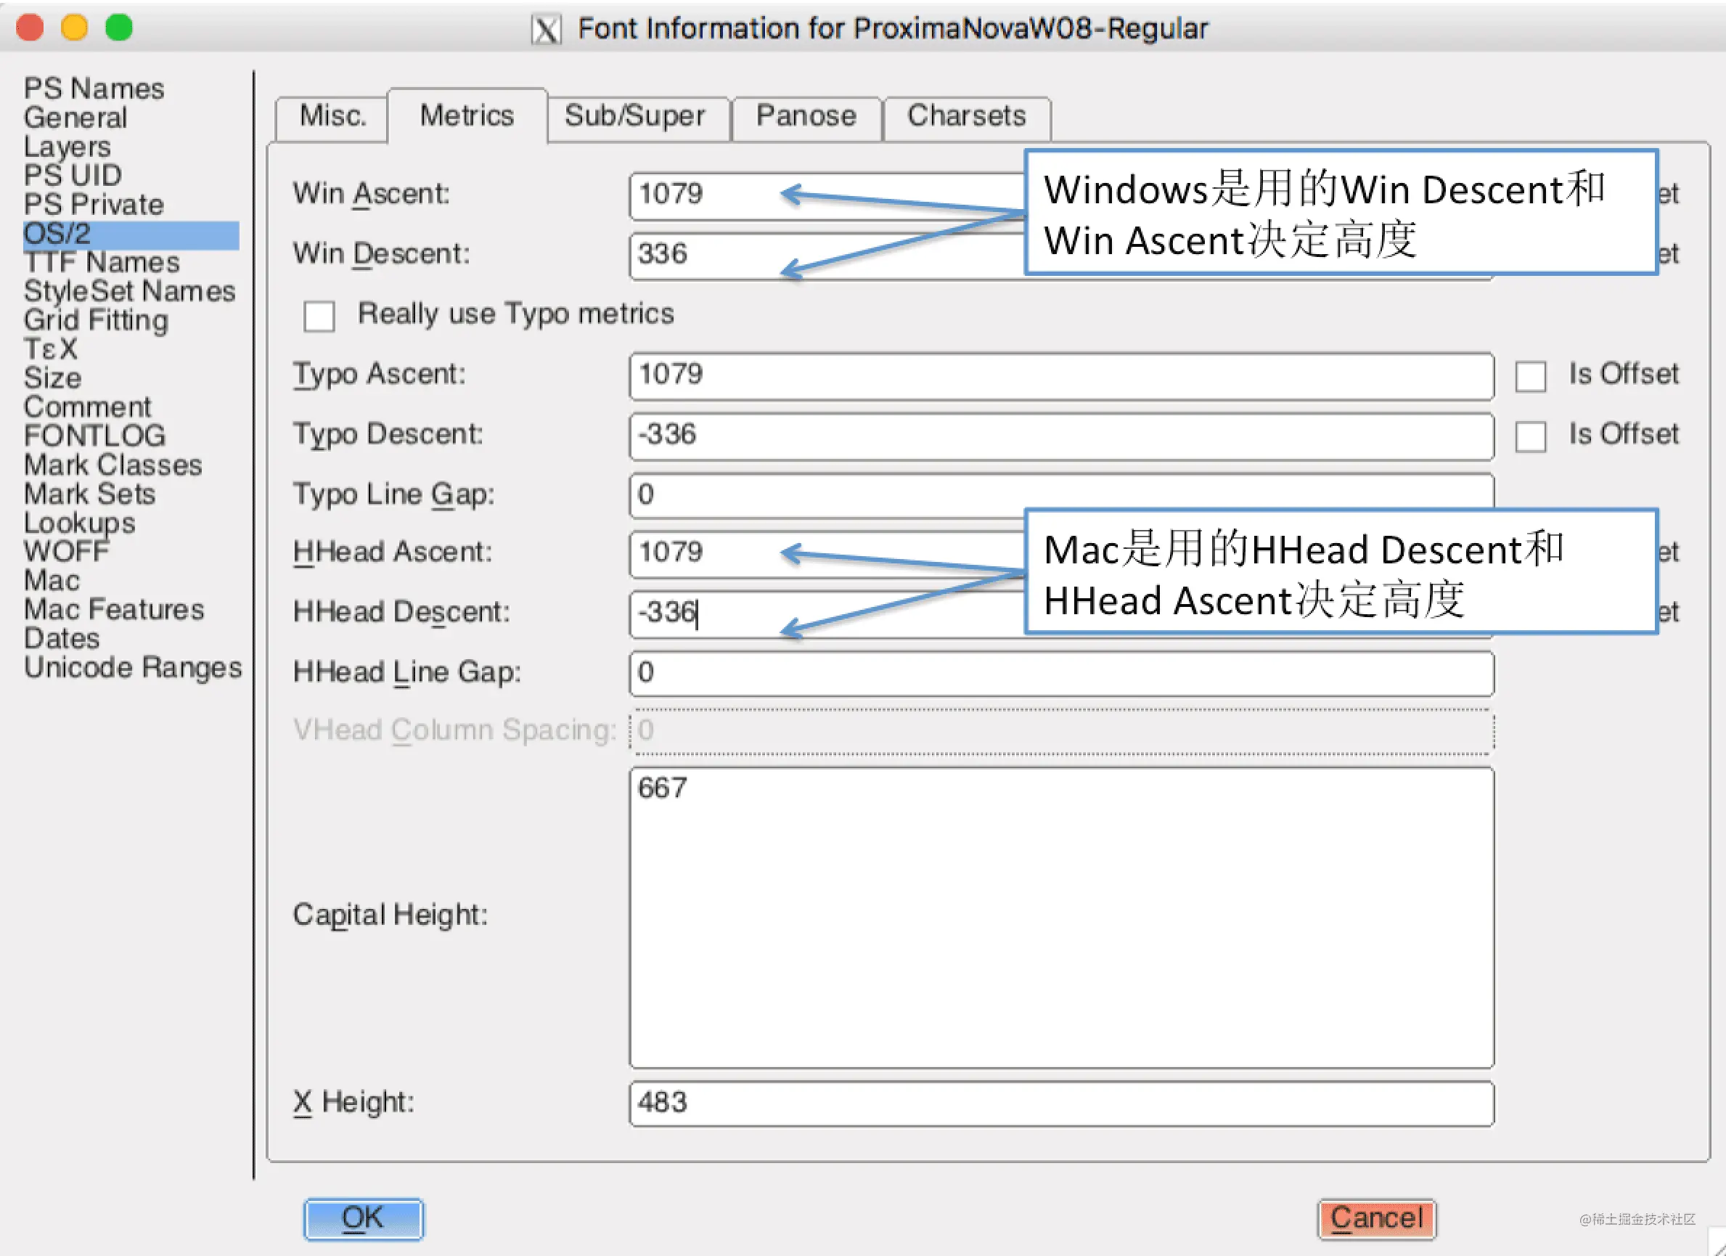Focus the Typo Descent field

(x=1062, y=436)
